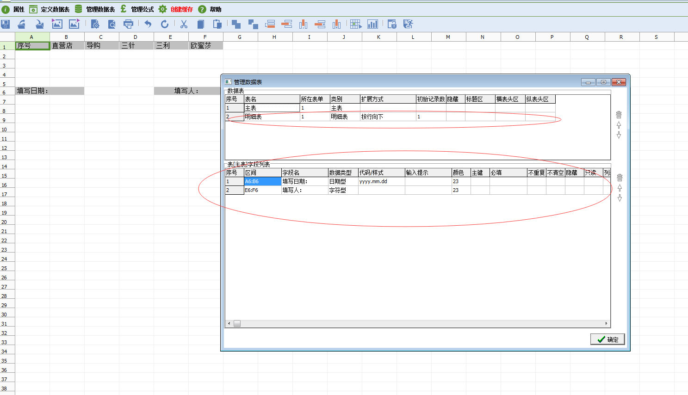Image resolution: width=688 pixels, height=395 pixels.
Task: Select spreadsheet cell 填写日期:
Action: tap(50, 91)
